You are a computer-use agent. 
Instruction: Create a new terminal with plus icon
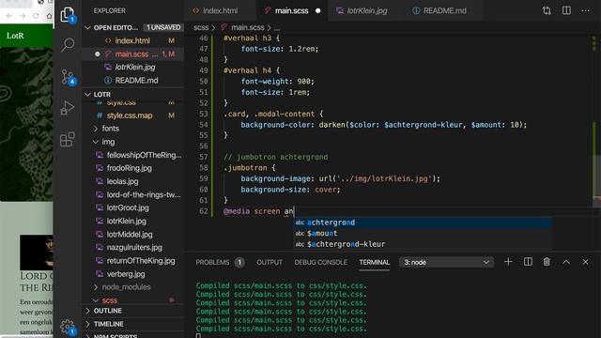(508, 262)
